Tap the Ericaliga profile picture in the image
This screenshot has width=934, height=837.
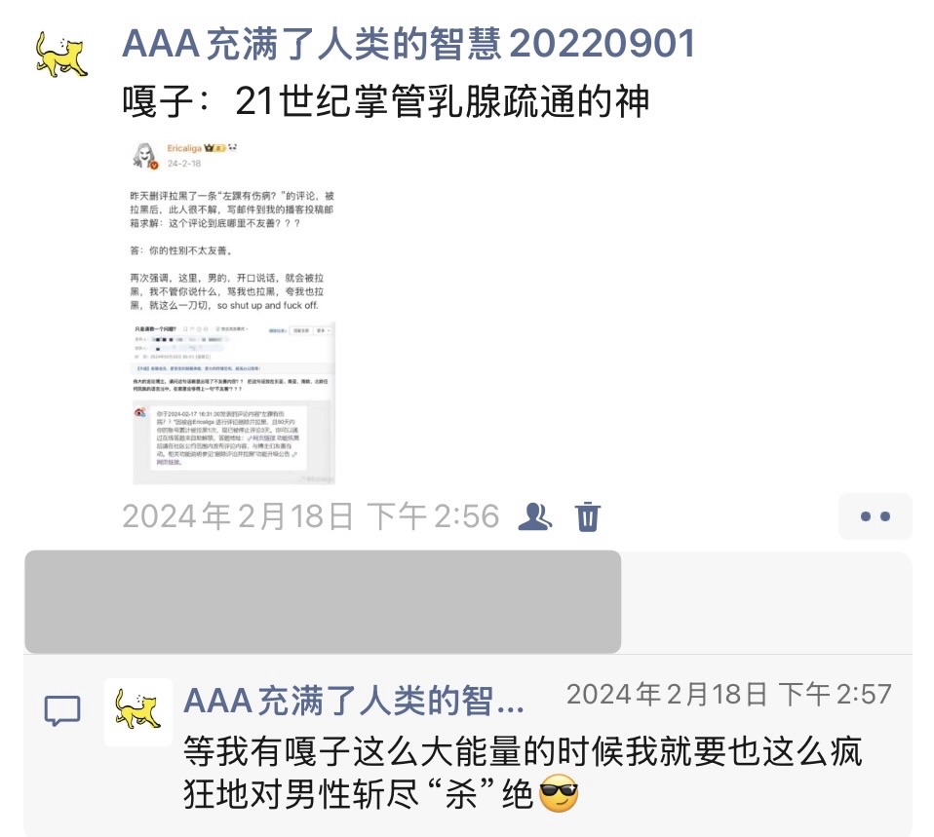point(144,155)
